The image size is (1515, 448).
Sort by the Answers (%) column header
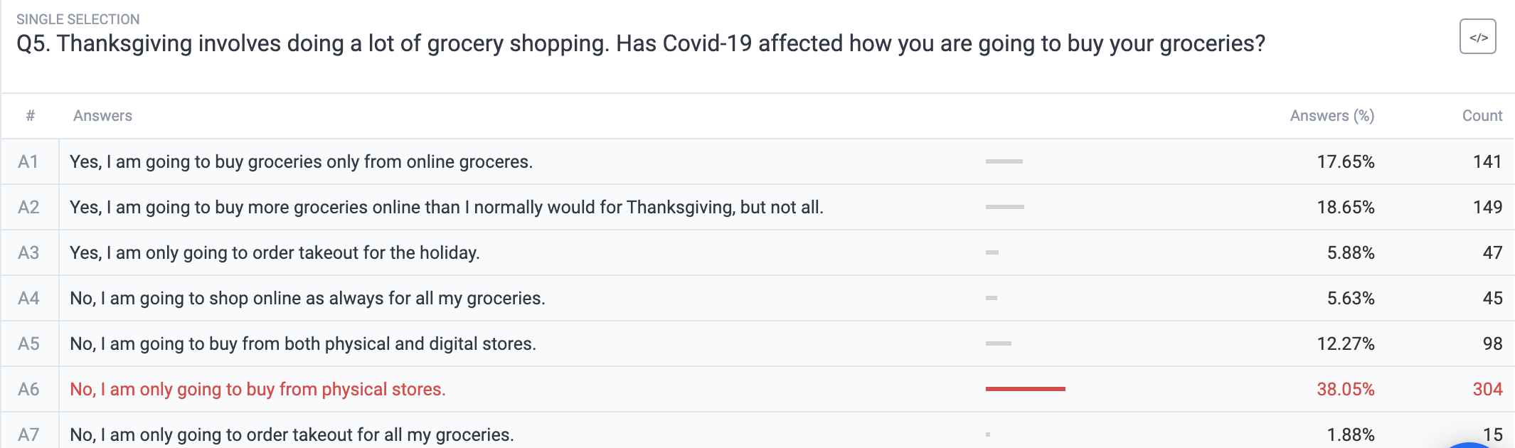pyautogui.click(x=1331, y=116)
